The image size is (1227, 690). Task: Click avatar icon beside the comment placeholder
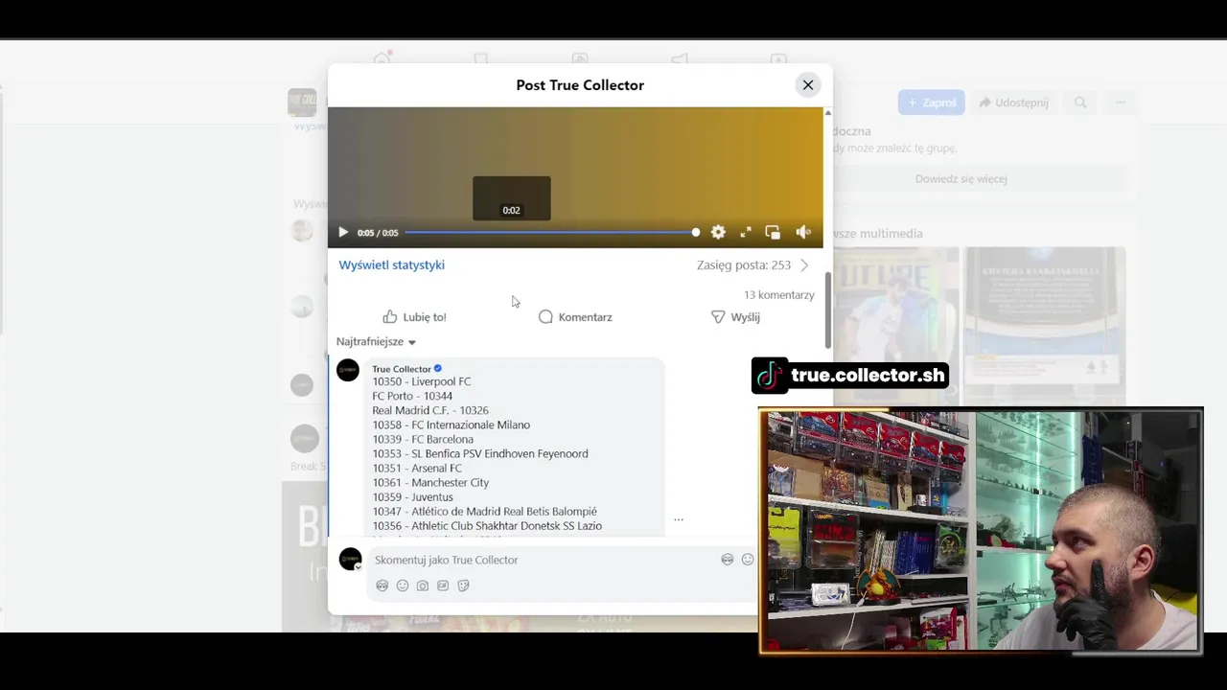tap(728, 560)
